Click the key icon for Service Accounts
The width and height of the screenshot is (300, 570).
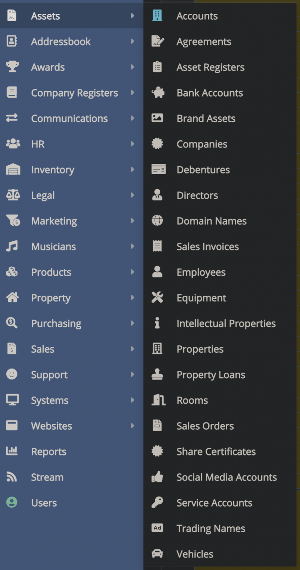[x=157, y=503]
